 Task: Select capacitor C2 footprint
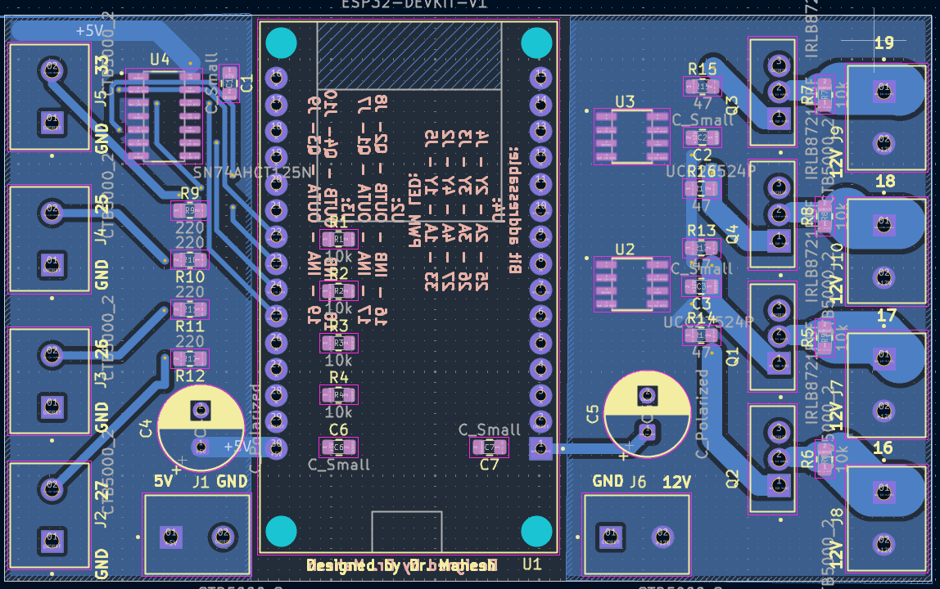pos(702,137)
